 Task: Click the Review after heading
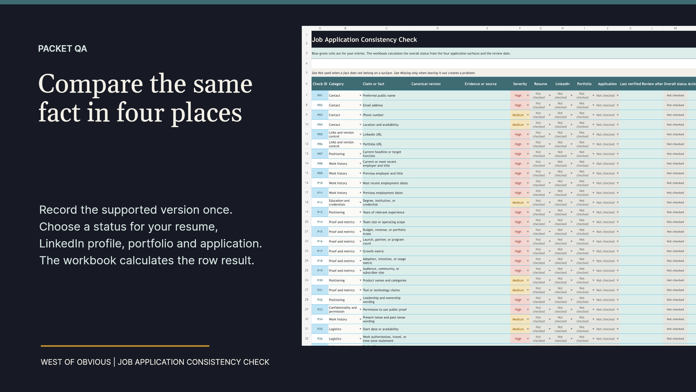coord(652,84)
